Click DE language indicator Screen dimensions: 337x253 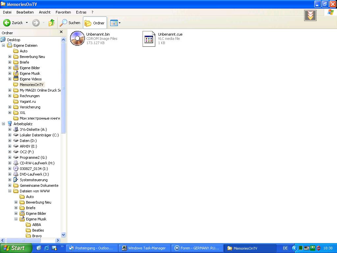pyautogui.click(x=285, y=248)
